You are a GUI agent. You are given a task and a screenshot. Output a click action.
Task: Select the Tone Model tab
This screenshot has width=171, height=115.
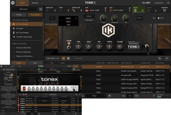tap(35, 15)
